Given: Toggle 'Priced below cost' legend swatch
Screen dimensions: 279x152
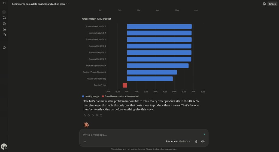Looking at the screenshot, I should pyautogui.click(x=103, y=96).
